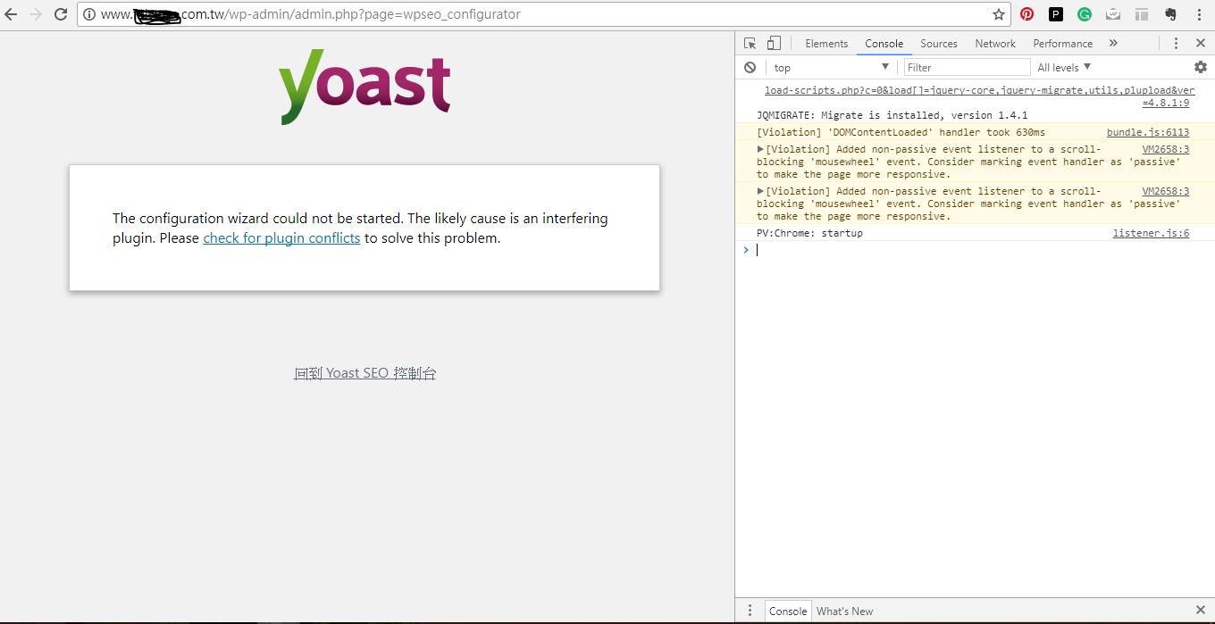Open the All levels log dropdown

(1064, 67)
